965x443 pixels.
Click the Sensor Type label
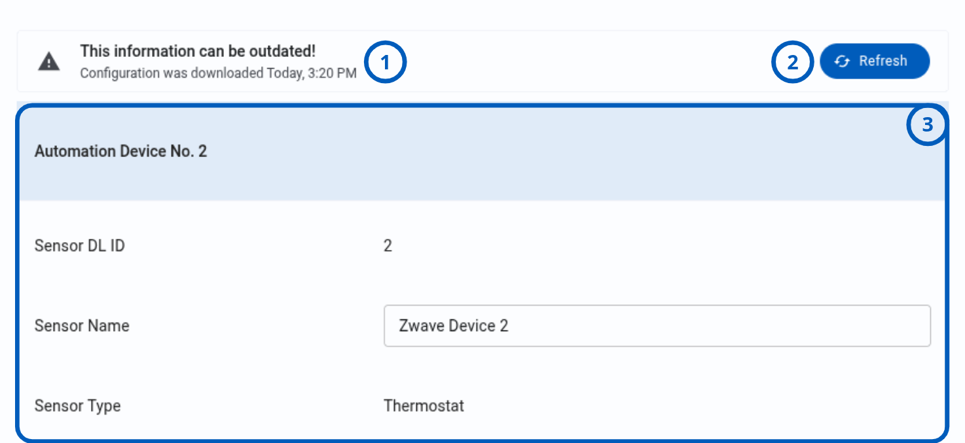78,406
